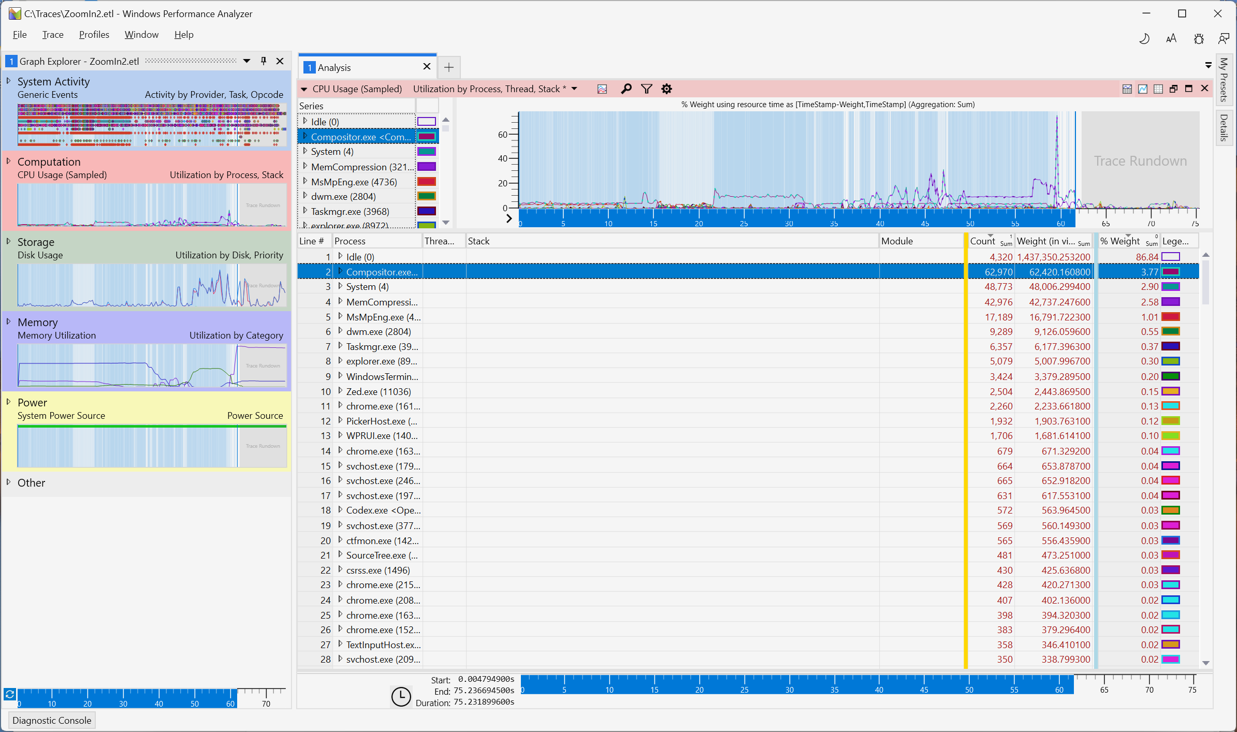Pin the Graph Explorer panel
The image size is (1237, 732).
coord(264,61)
